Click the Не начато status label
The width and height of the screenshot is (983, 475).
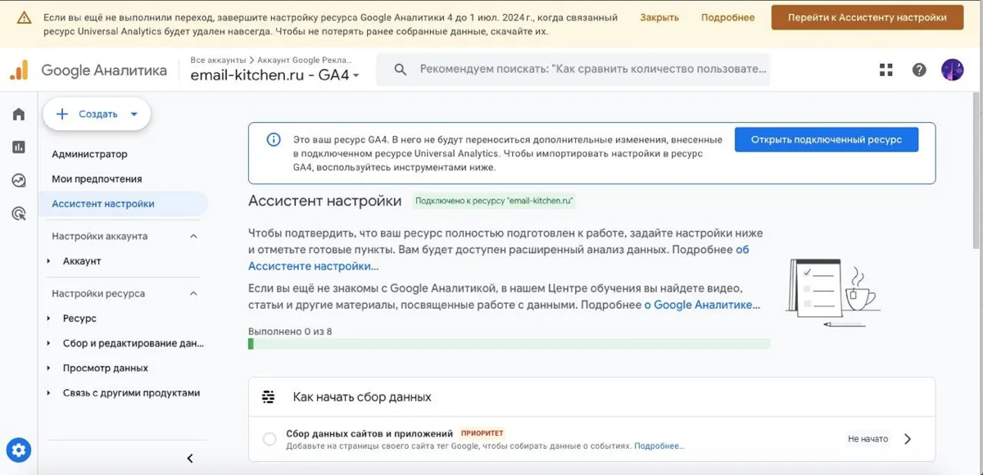pos(867,439)
